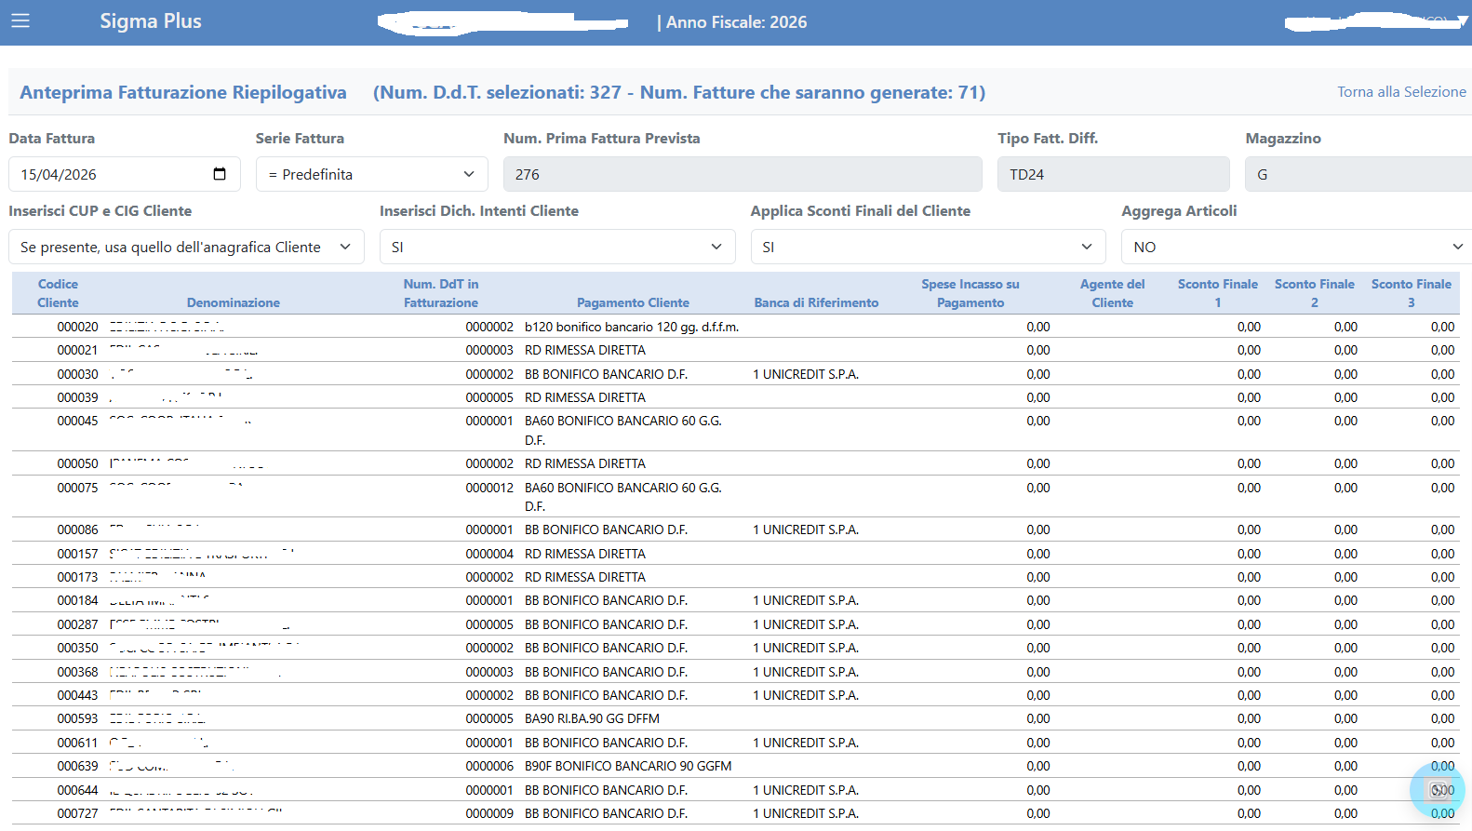1472x831 pixels.
Task: Click the floating round button at bottom right
Action: pyautogui.click(x=1437, y=790)
